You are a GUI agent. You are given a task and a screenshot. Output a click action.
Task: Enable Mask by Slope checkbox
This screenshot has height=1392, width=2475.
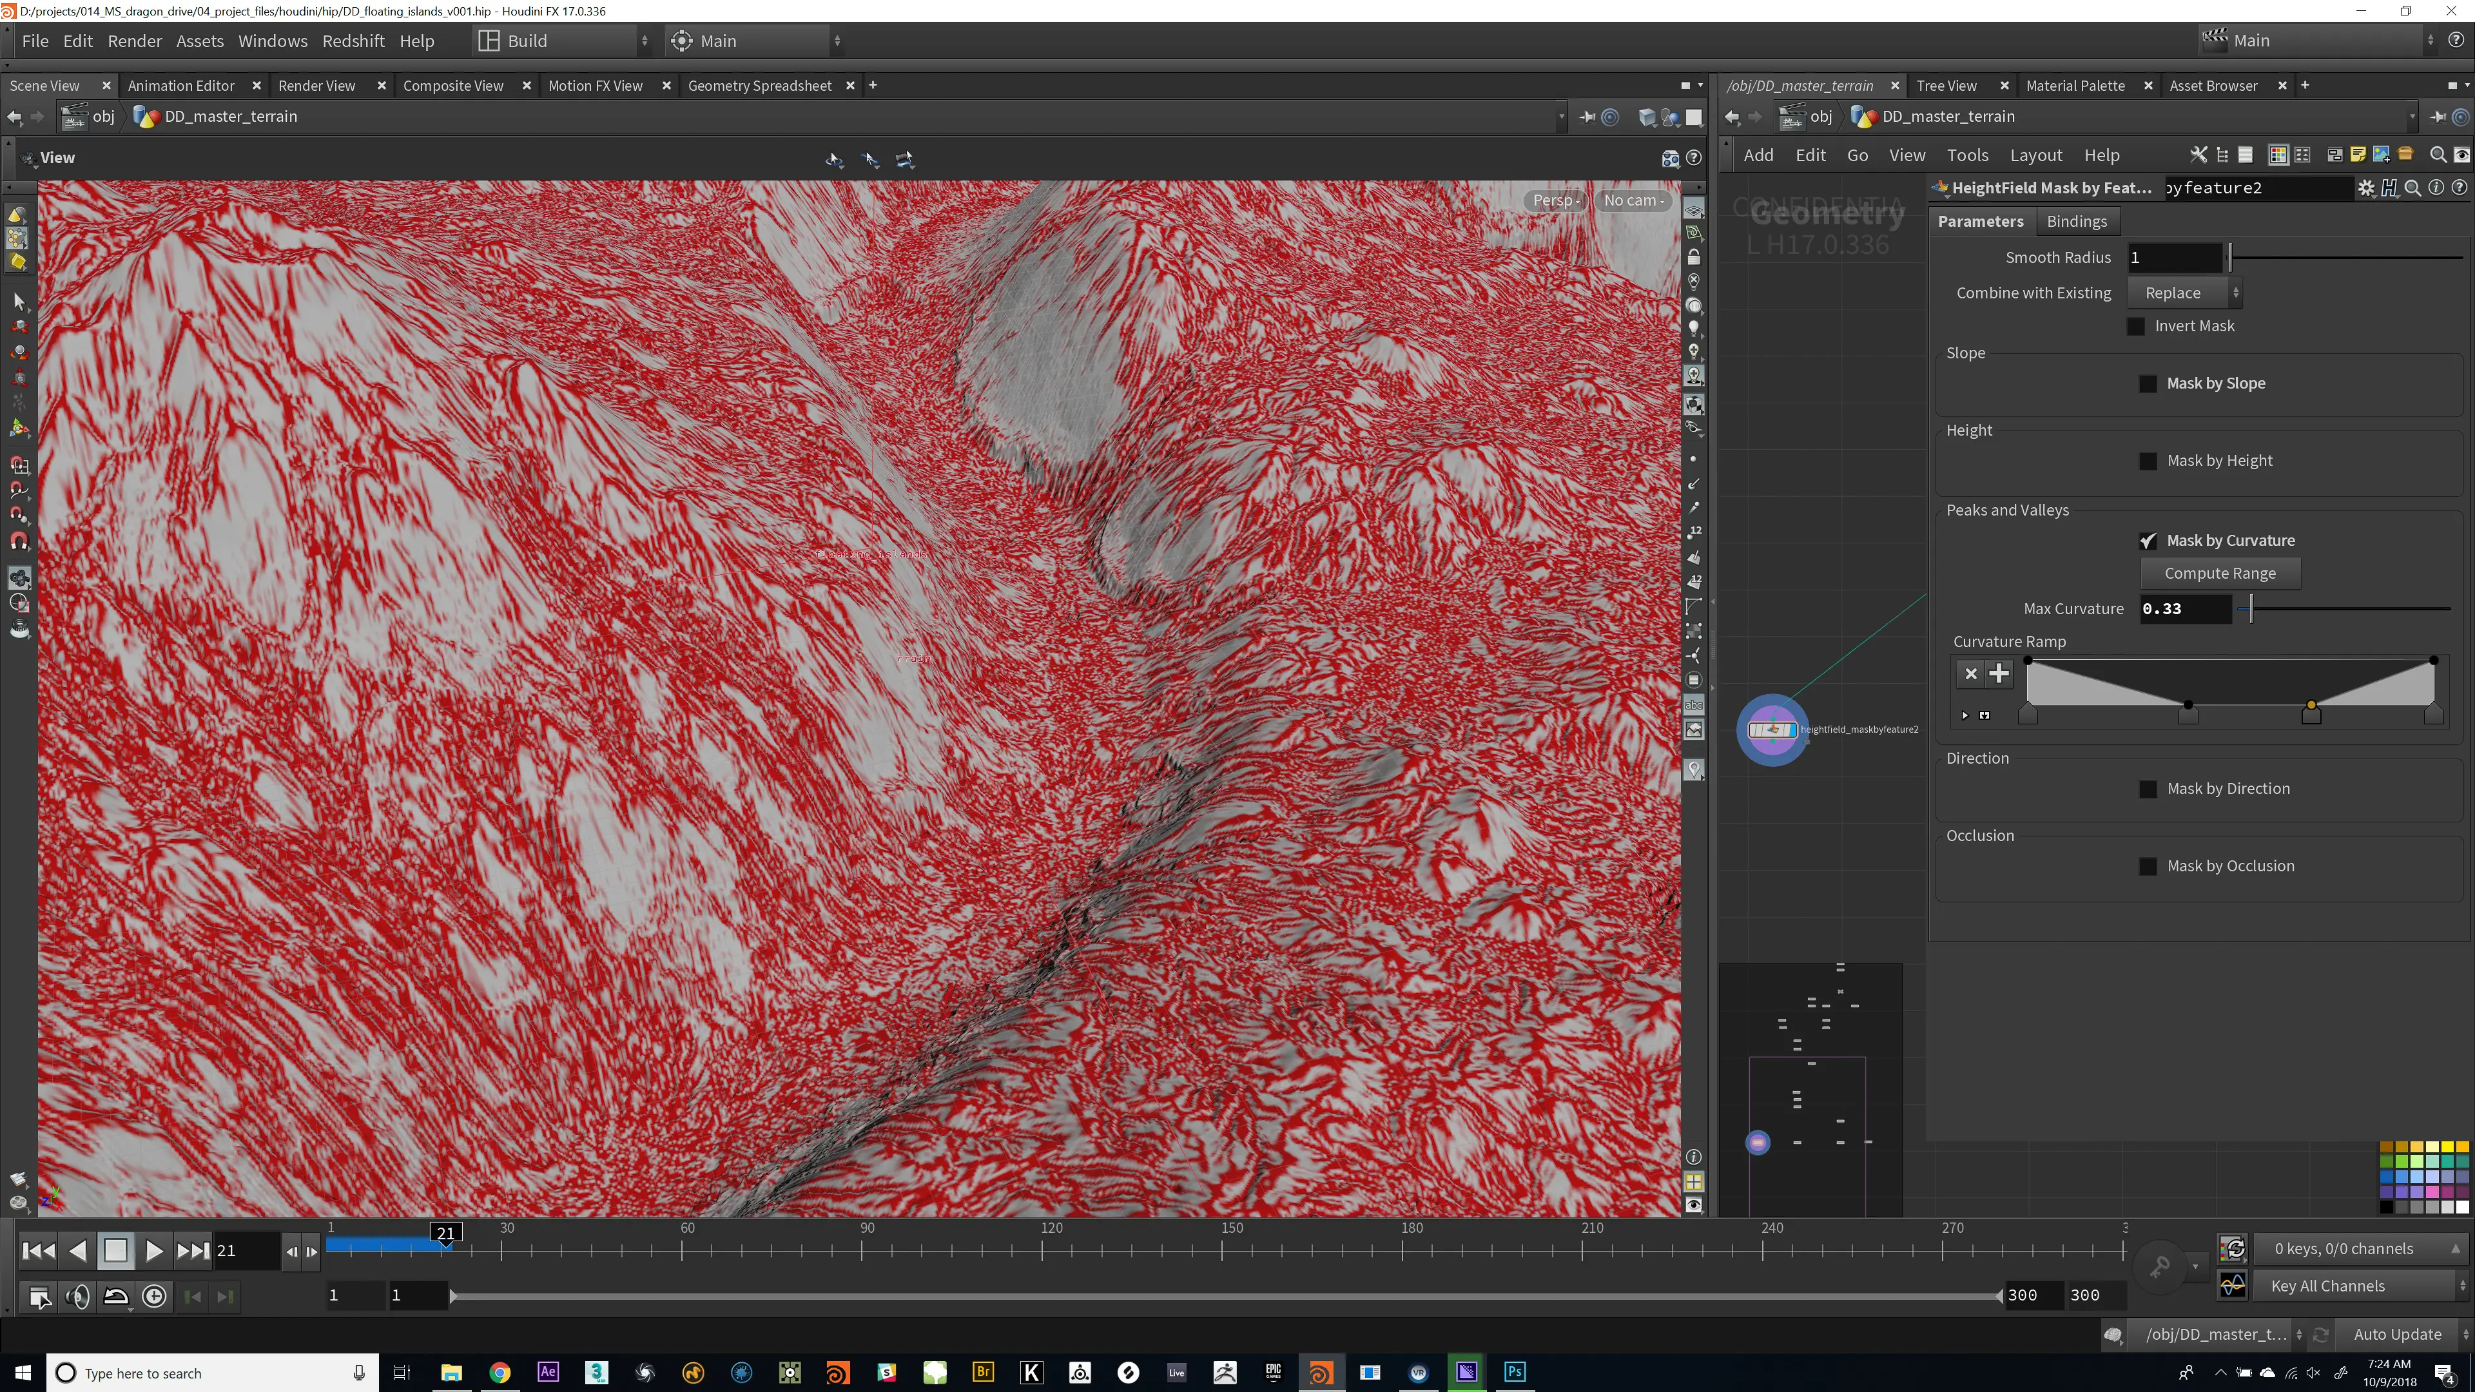point(2148,384)
